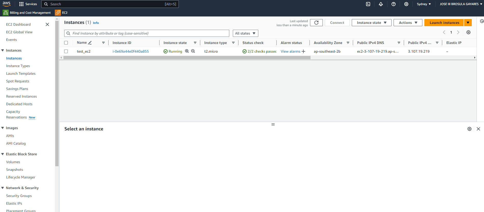The image size is (484, 212).
Task: Open Volumes in sidebar
Action: click(x=13, y=162)
